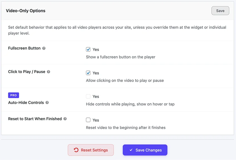
Task: Click the "Show a fullscreen button on the player" description
Action: [120, 57]
